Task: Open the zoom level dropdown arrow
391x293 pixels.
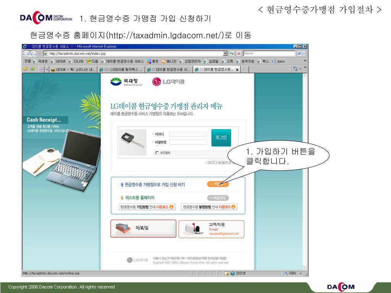Action: point(301,273)
